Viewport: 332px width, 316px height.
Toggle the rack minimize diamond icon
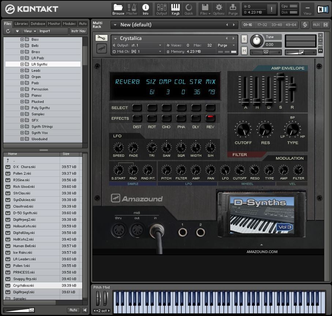(x=305, y=25)
